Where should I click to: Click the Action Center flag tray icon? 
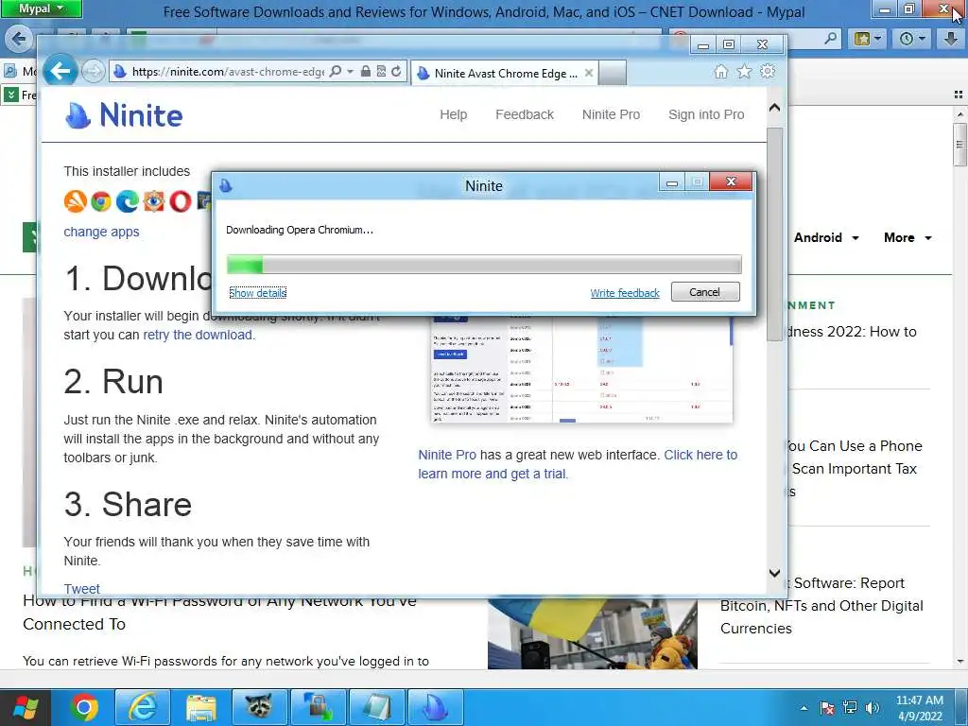tap(827, 708)
